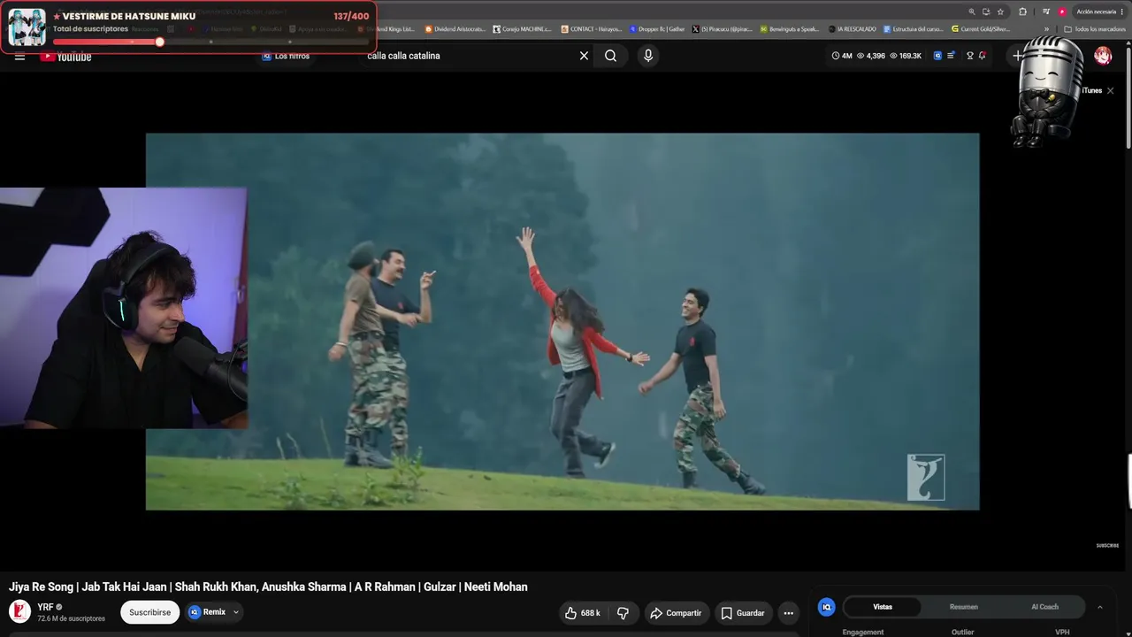Screen dimensions: 1132x637
Task: Open YouTube notifications bell
Action: pyautogui.click(x=982, y=56)
